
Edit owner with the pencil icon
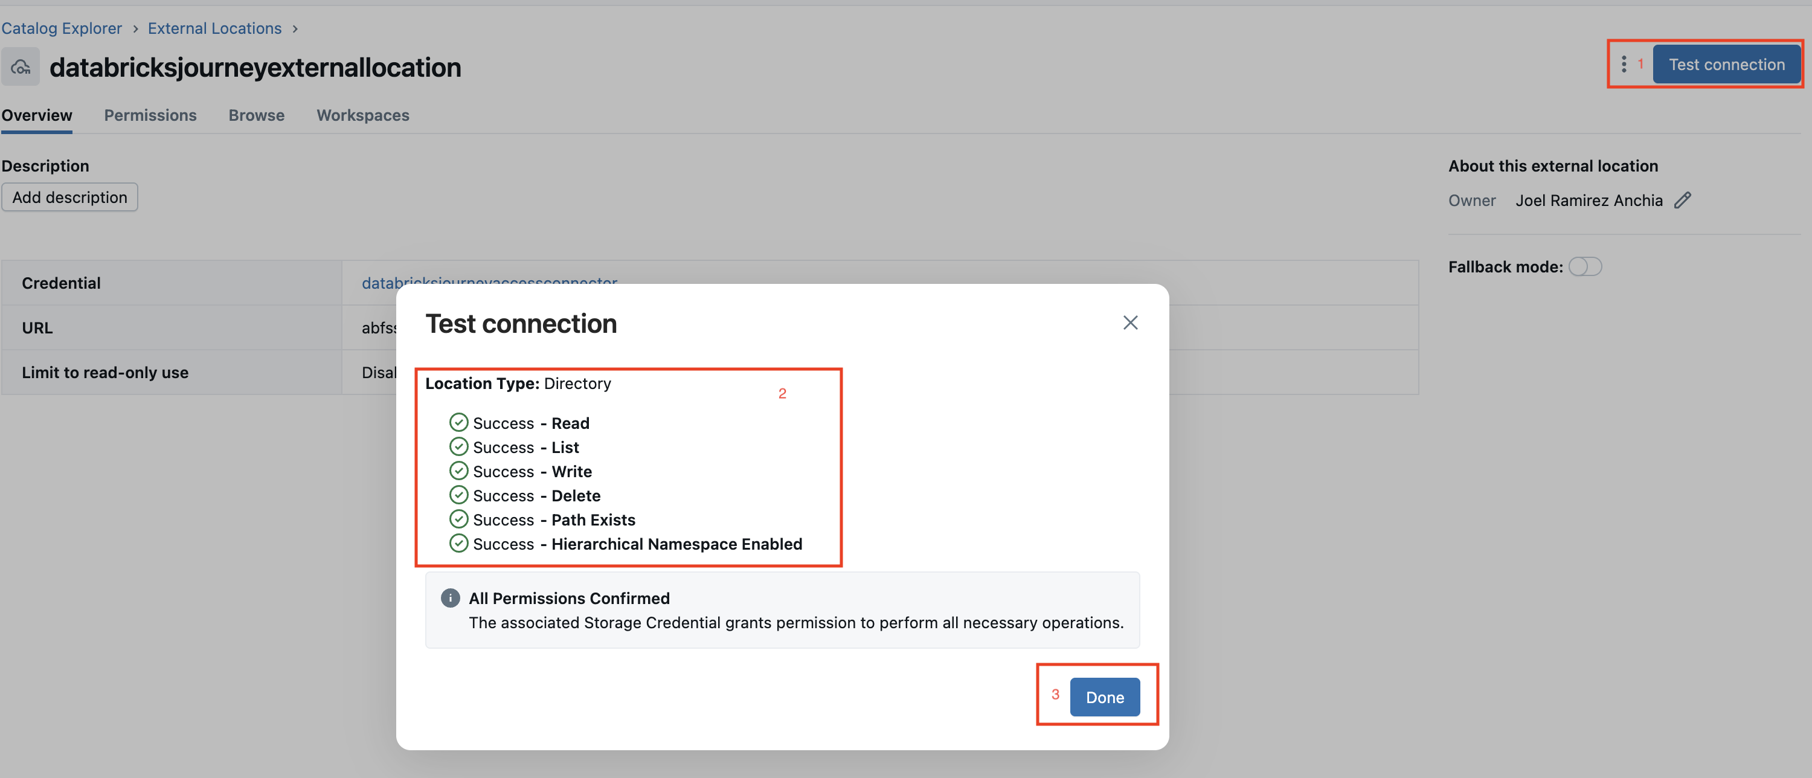coord(1682,201)
